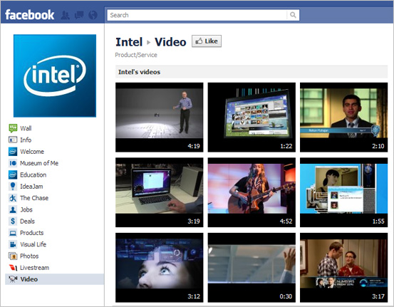The image size is (394, 307).
Task: Click the Visual Life camera icon
Action: point(13,244)
